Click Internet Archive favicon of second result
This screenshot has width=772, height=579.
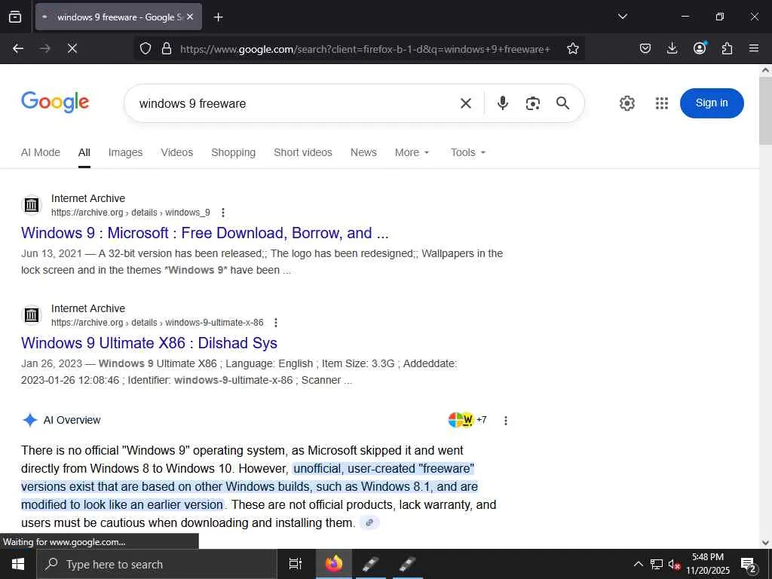click(32, 314)
